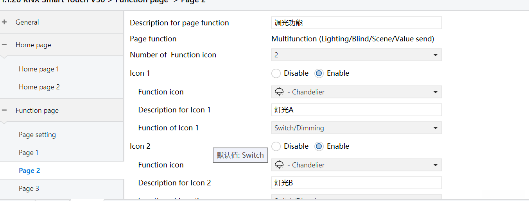Select Enable radio for Icon 2
Screen dimensions: 529x201
click(x=319, y=146)
